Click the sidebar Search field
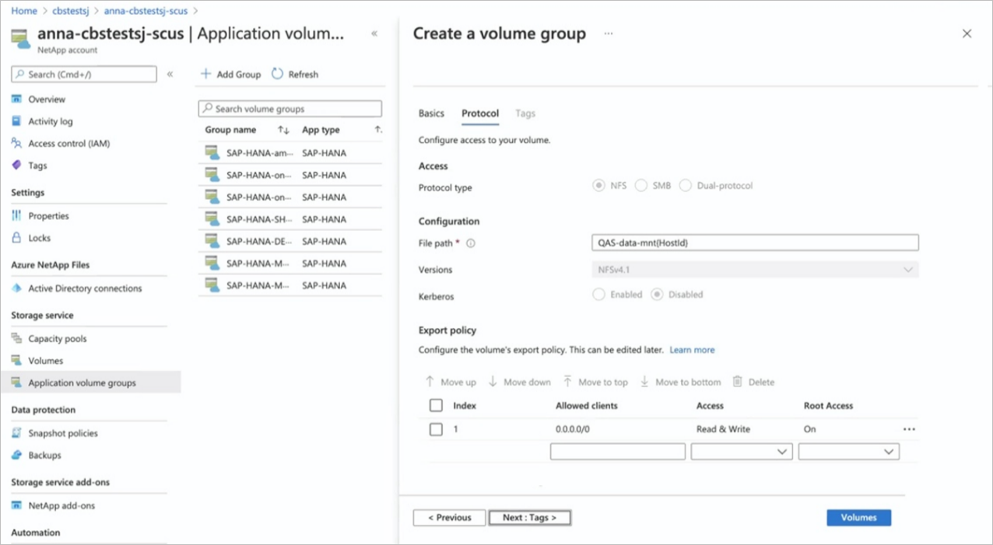The image size is (993, 545). tap(84, 75)
